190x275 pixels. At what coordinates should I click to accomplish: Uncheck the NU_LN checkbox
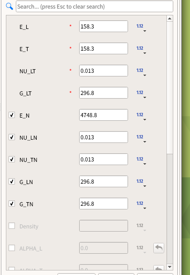pyautogui.click(x=12, y=137)
